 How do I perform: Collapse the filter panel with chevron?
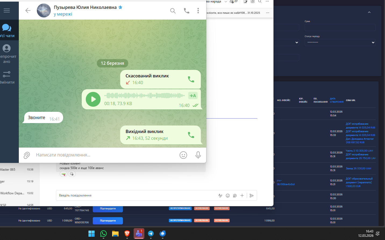[x=369, y=12]
